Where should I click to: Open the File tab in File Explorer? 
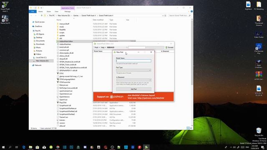click(x=33, y=11)
